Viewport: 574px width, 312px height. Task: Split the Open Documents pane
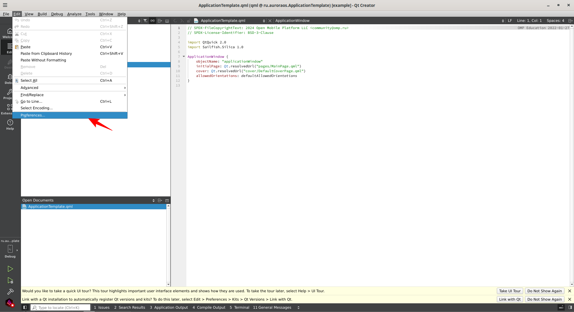point(160,200)
